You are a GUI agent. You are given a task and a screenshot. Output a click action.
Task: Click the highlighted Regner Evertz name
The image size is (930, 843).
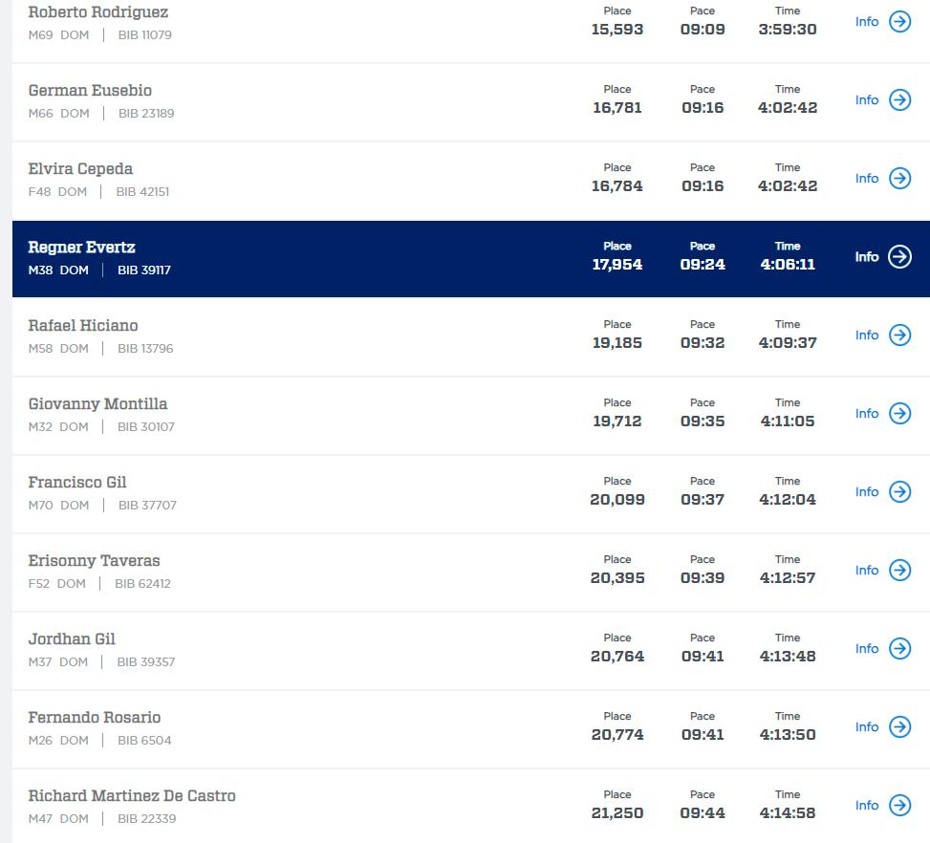(x=81, y=248)
